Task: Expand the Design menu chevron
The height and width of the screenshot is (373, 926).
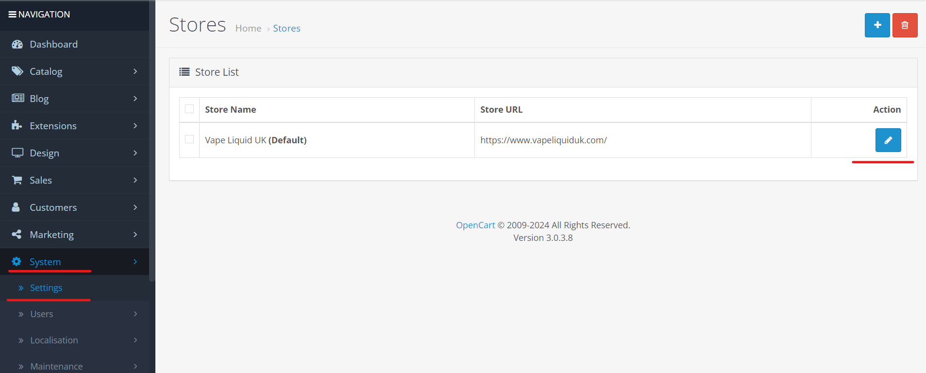Action: (135, 153)
